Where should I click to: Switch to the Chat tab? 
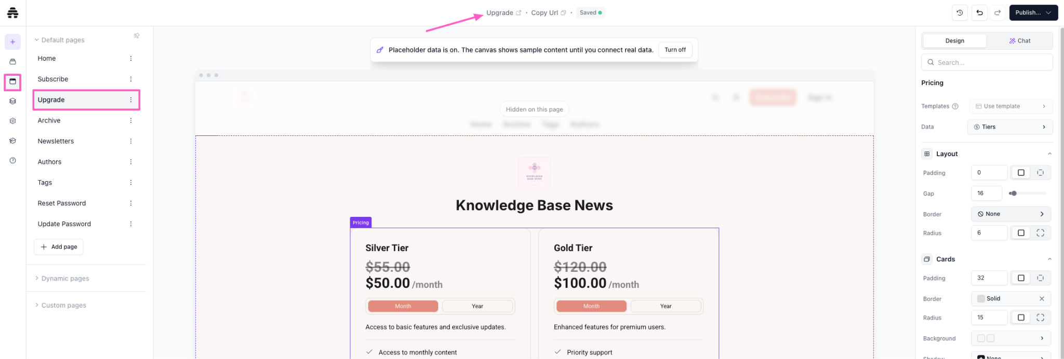(1020, 41)
